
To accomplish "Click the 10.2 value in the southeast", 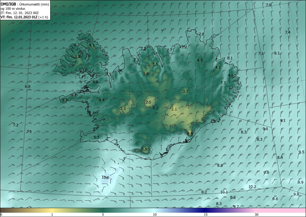I will click(252, 187).
